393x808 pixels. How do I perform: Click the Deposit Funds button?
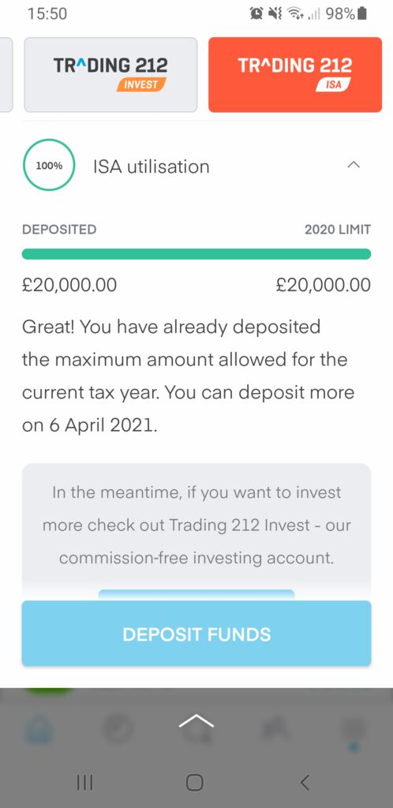(196, 634)
